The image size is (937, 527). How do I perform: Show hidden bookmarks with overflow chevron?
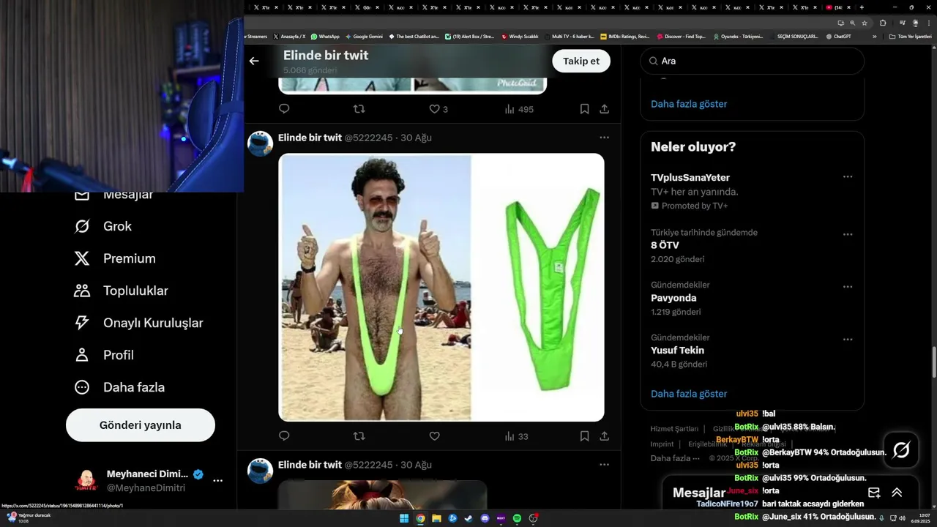(875, 36)
